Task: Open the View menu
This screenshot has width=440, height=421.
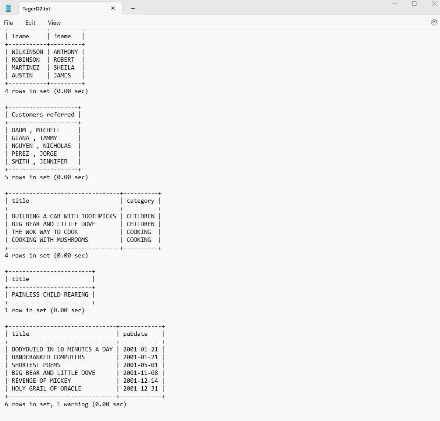Action: (x=54, y=23)
